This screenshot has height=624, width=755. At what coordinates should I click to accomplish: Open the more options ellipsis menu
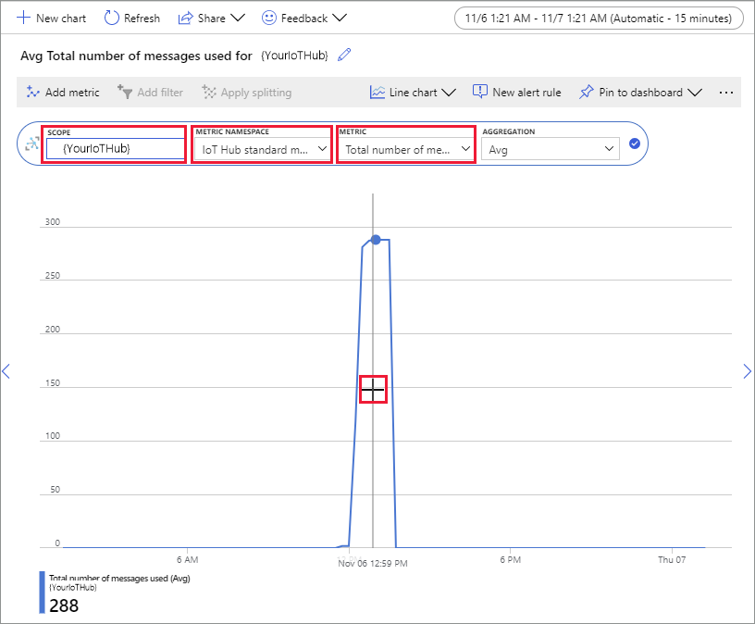(x=726, y=92)
